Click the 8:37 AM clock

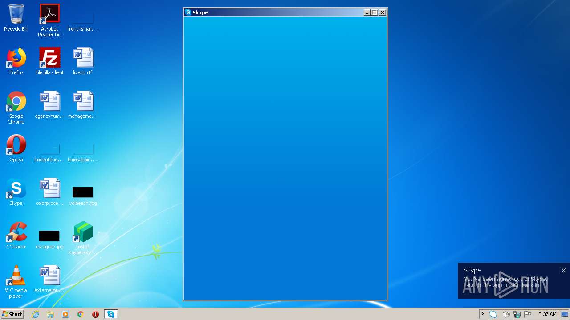(x=547, y=314)
